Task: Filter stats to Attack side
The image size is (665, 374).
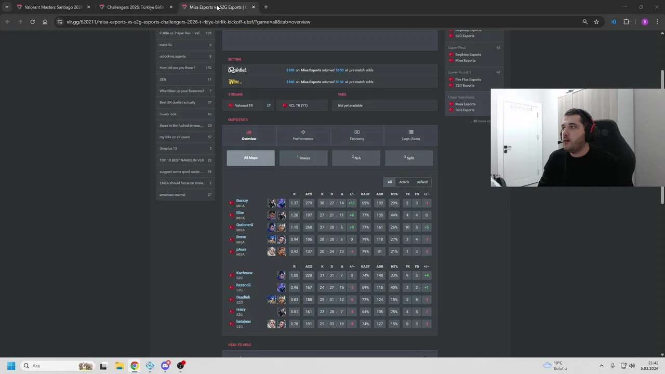Action: pos(404,182)
